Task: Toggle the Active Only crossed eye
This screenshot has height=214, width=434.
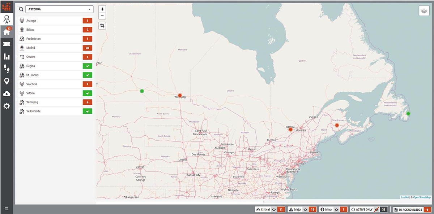Action: pyautogui.click(x=376, y=209)
